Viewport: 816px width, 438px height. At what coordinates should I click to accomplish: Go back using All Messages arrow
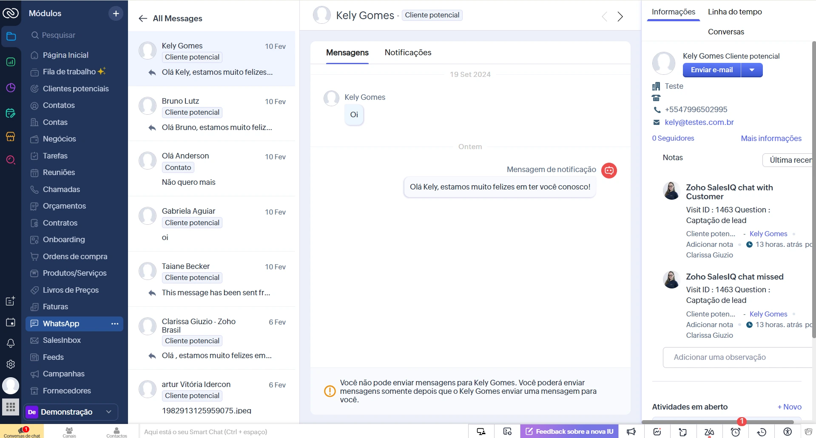143,19
